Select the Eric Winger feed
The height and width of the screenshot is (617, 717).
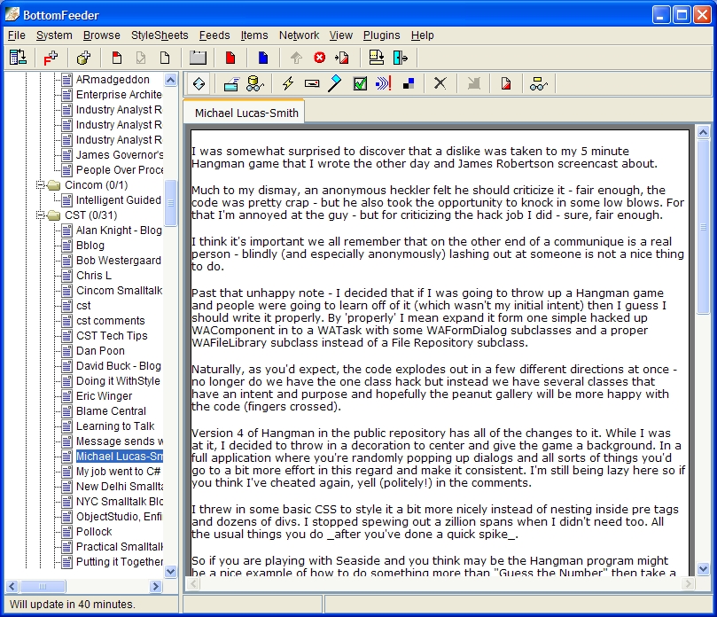click(104, 396)
